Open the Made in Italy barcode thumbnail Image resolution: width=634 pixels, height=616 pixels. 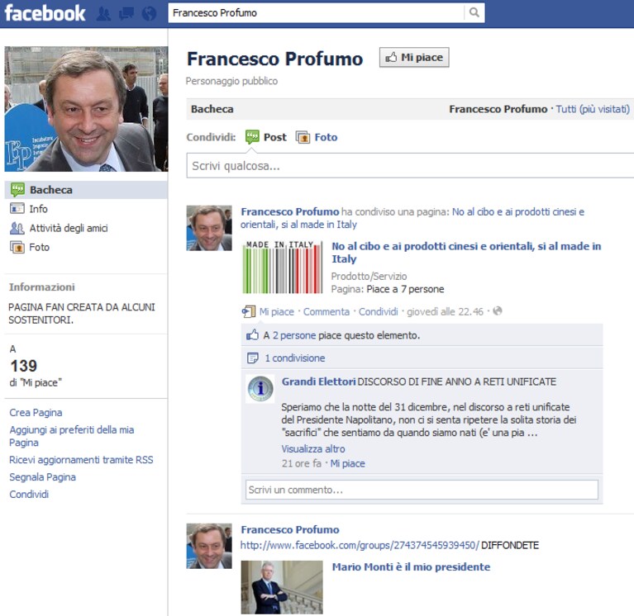[x=282, y=267]
